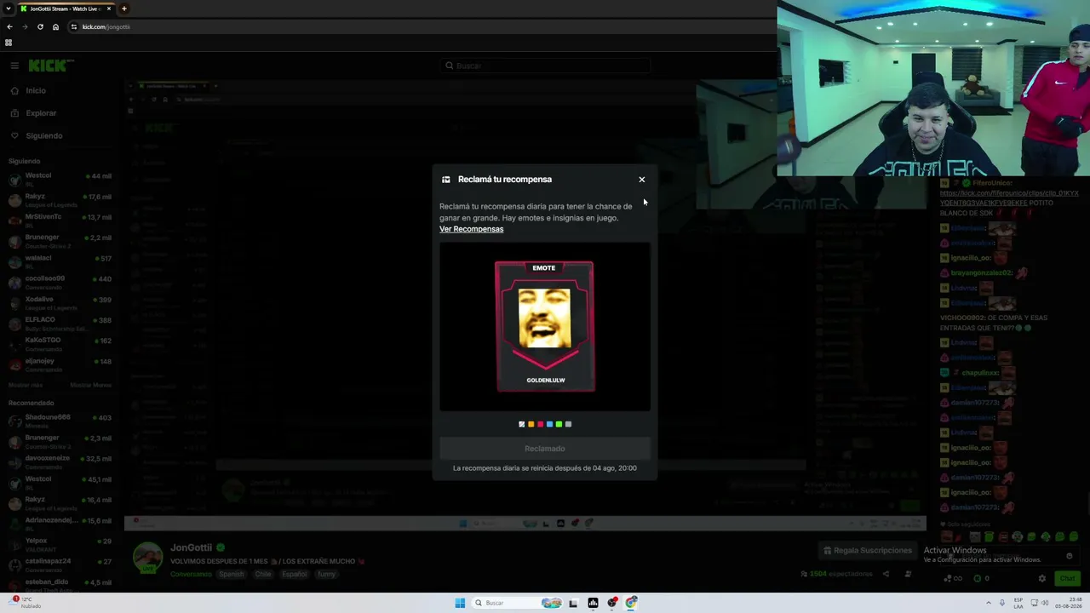The width and height of the screenshot is (1090, 613).
Task: Pick the green reward dot
Action: pyautogui.click(x=559, y=424)
